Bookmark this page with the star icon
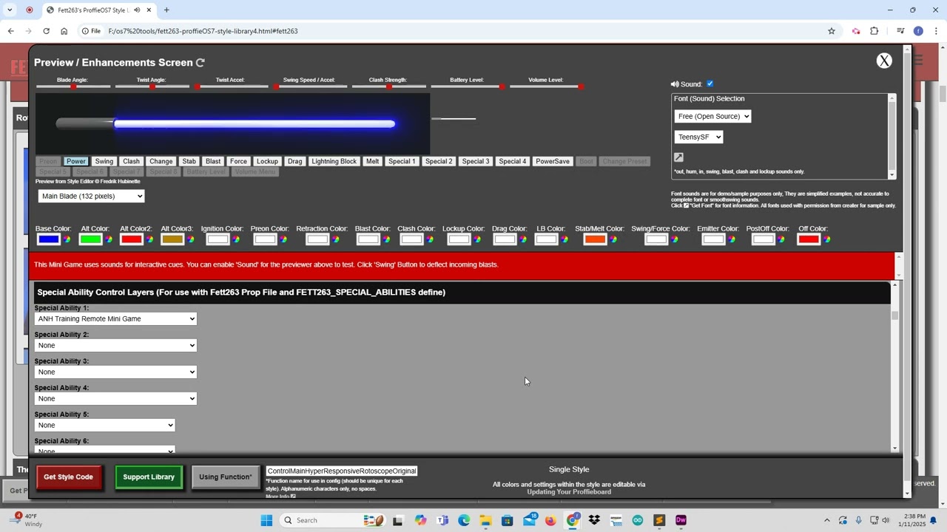Image resolution: width=947 pixels, height=532 pixels. point(832,31)
